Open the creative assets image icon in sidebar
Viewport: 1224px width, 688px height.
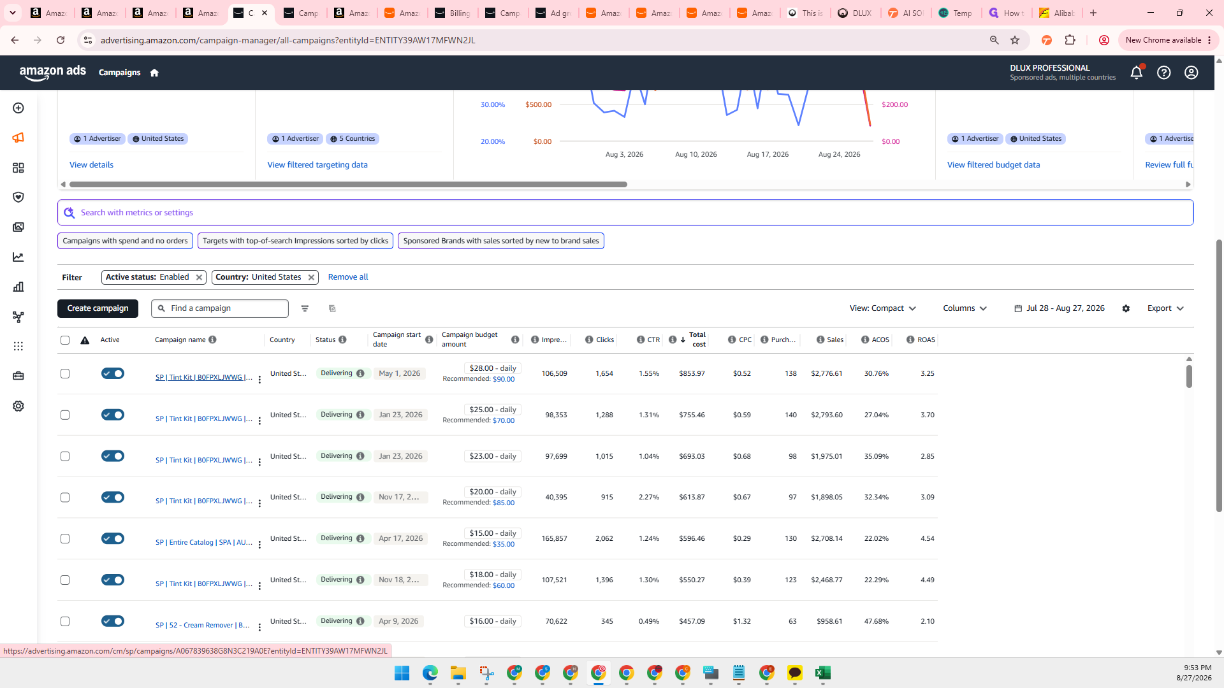coord(18,227)
